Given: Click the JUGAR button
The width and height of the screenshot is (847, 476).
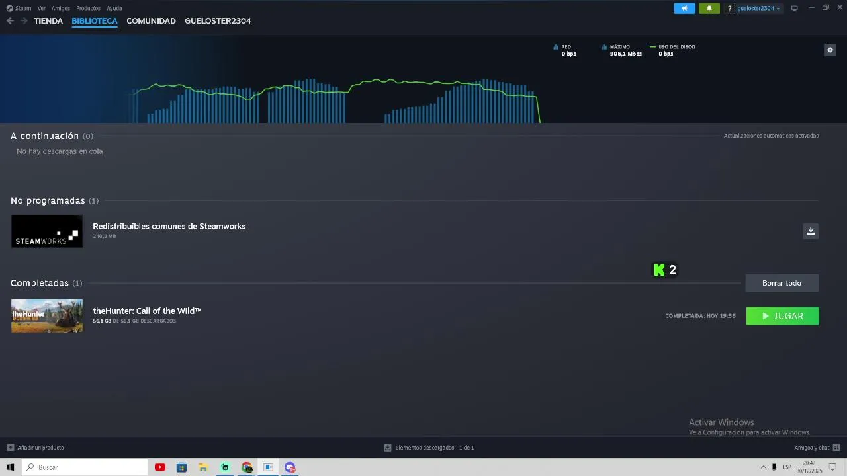Looking at the screenshot, I should [x=782, y=316].
